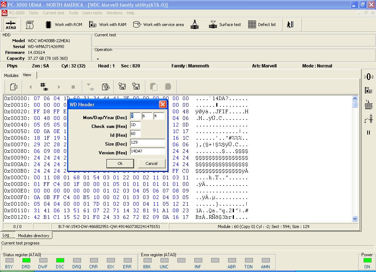This screenshot has width=376, height=272.
Task: Open Work with service area
Action: [x=159, y=25]
